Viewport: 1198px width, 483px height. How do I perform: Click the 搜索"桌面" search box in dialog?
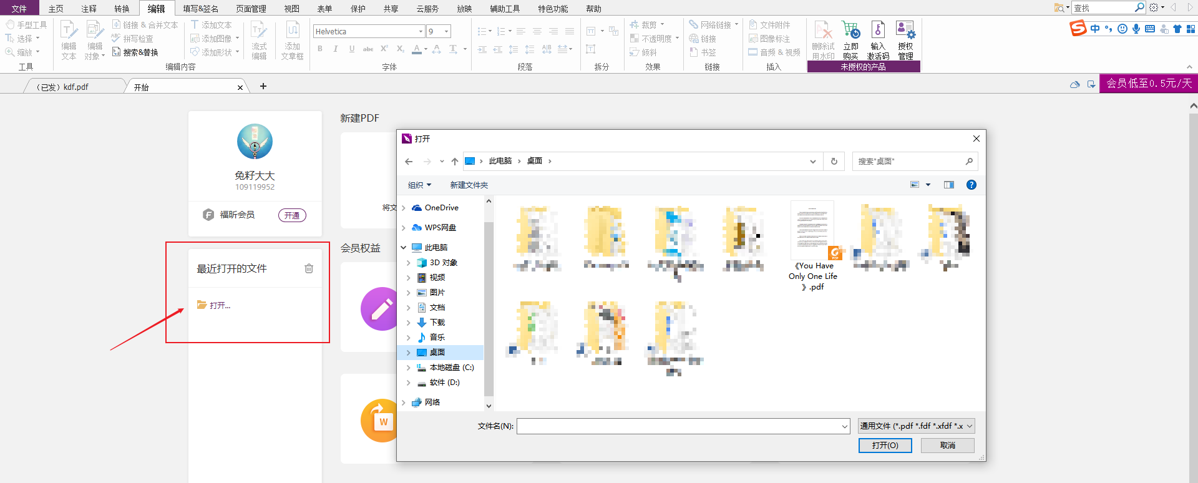pos(915,161)
